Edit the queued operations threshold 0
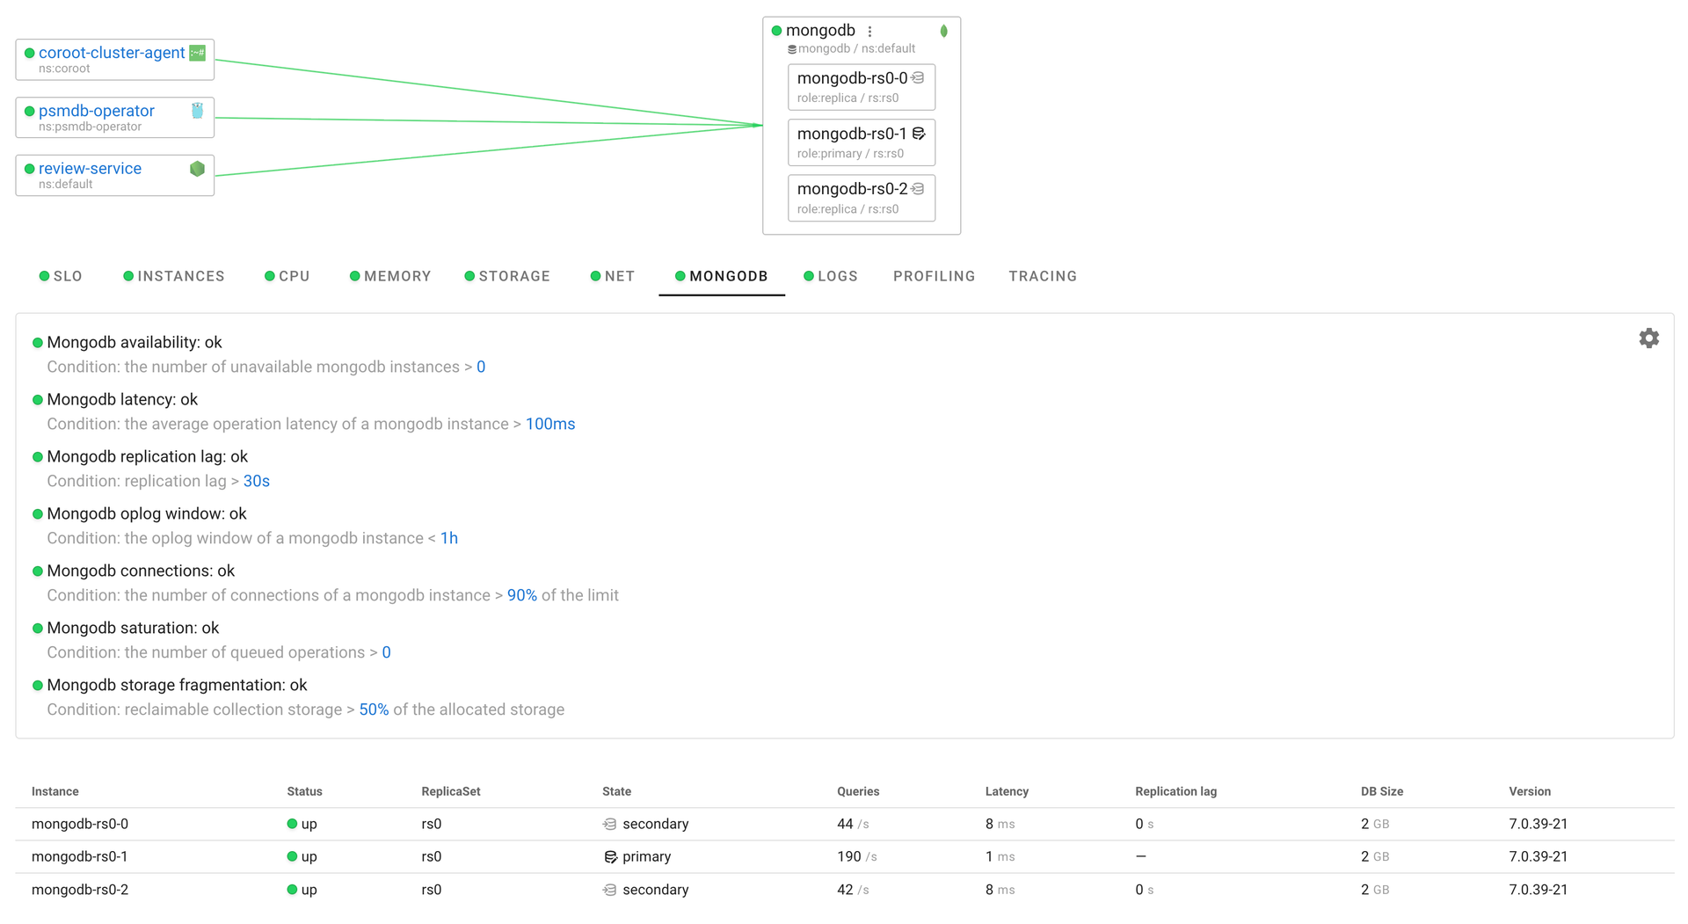This screenshot has height=924, width=1688. pyautogui.click(x=387, y=653)
